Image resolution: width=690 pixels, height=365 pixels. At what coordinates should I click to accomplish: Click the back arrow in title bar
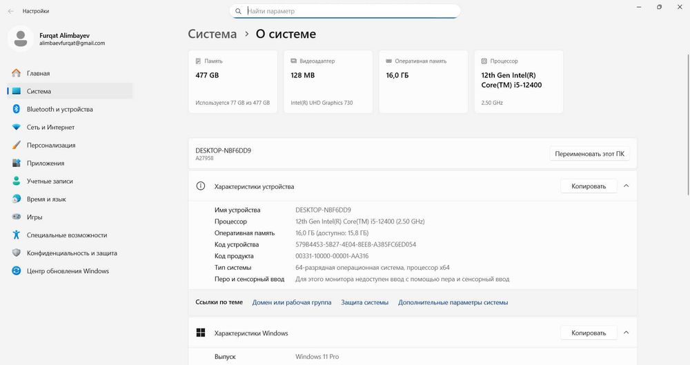(10, 11)
